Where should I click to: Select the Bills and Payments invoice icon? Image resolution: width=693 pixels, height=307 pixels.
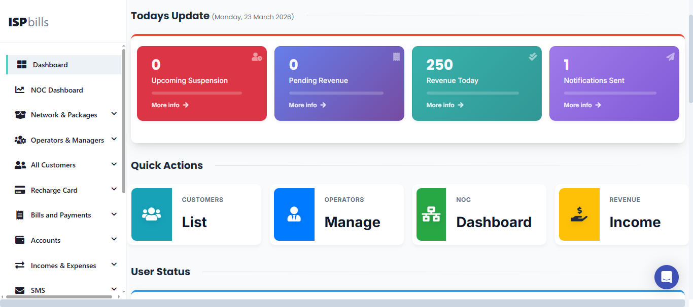pyautogui.click(x=20, y=214)
